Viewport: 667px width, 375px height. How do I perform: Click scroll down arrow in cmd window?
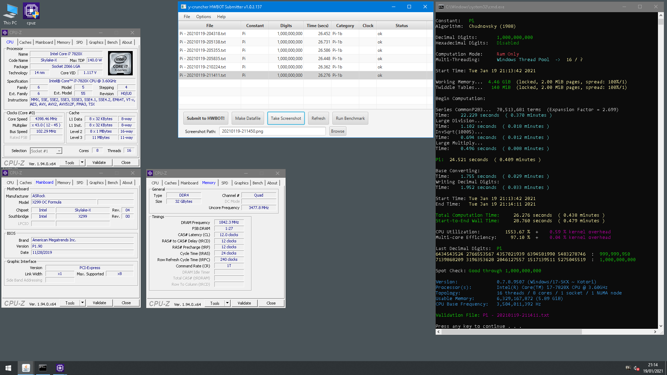(661, 326)
